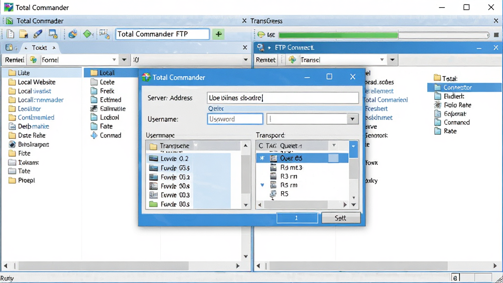Click the folder icon with save badge in toolbar
Image resolution: width=503 pixels, height=283 pixels.
[x=24, y=34]
